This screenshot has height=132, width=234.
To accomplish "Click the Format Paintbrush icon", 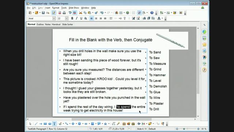I will click(x=96, y=13).
